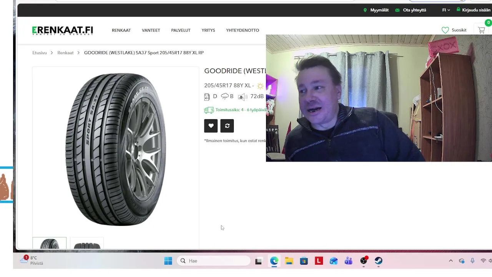Click Kirjaudu sisään login link
The image size is (492, 277).
[474, 10]
